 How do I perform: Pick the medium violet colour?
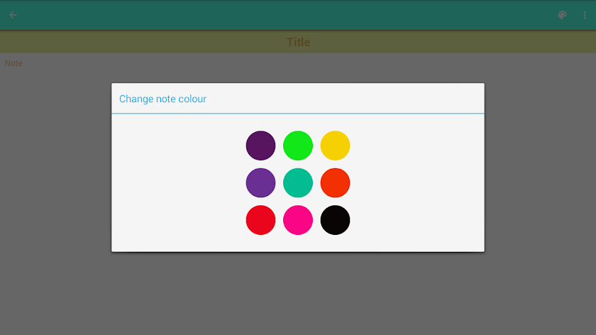pos(261,183)
